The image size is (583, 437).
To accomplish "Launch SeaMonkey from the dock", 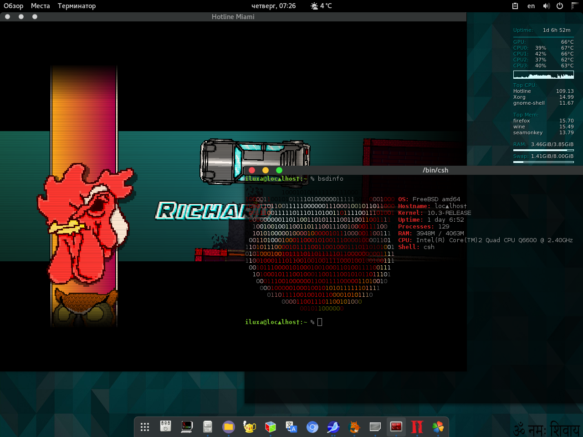I will [x=333, y=427].
